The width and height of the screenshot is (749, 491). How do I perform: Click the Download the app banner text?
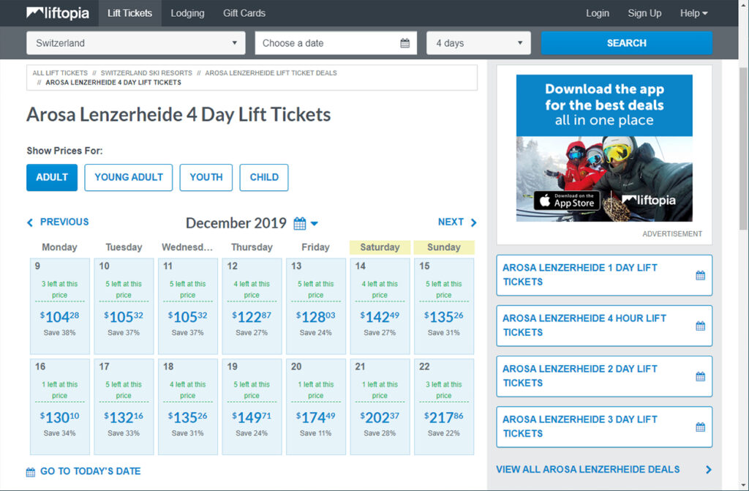(604, 105)
